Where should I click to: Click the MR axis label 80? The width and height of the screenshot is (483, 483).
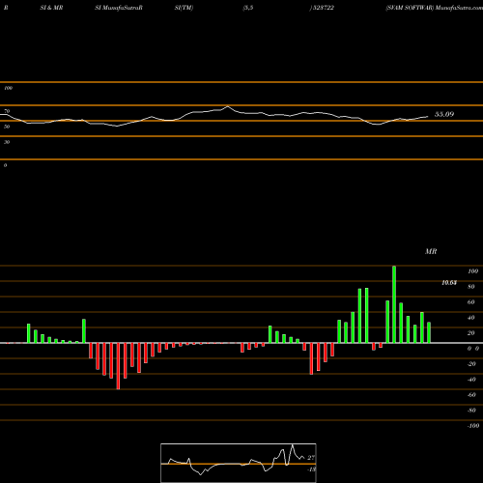[x=471, y=287]
